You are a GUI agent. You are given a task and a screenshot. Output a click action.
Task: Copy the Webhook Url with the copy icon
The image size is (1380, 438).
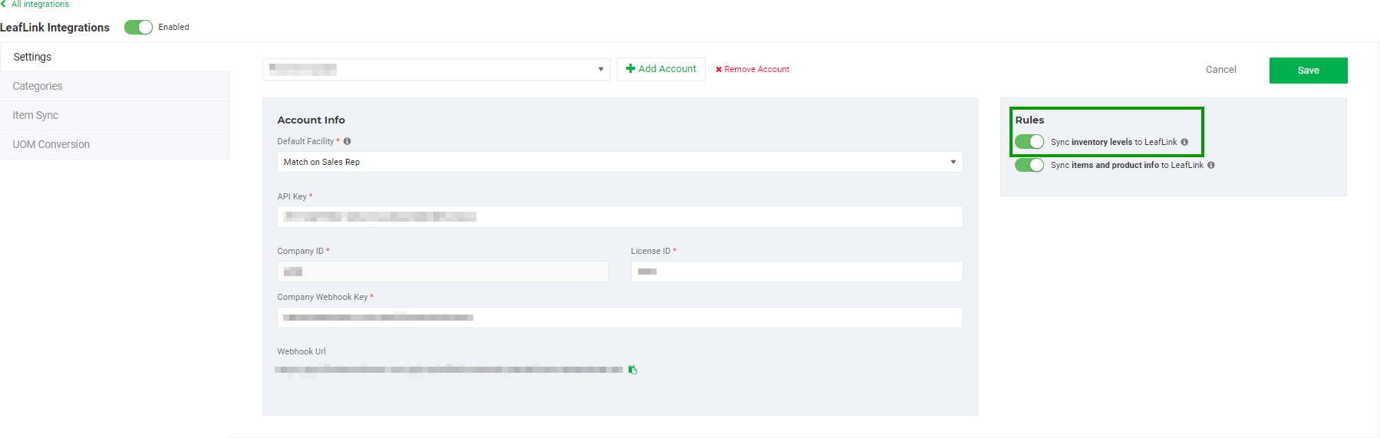633,370
